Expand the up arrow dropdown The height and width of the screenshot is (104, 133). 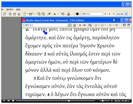pos(99,25)
